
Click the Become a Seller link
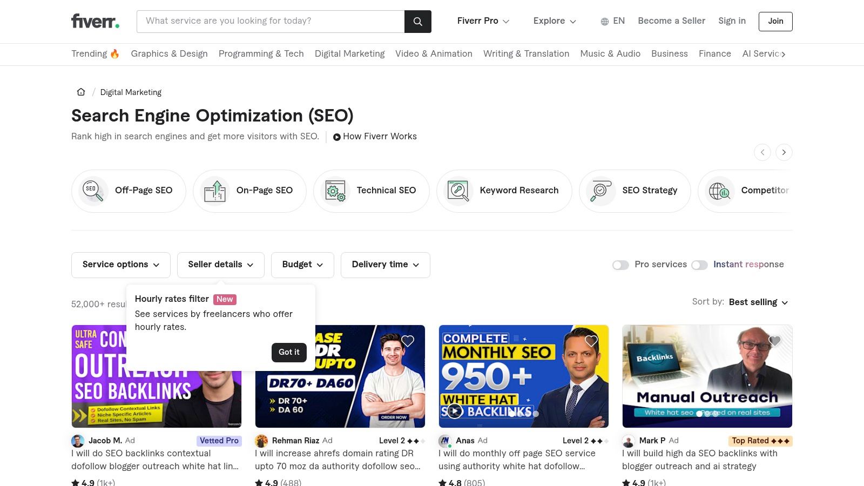[x=671, y=21]
